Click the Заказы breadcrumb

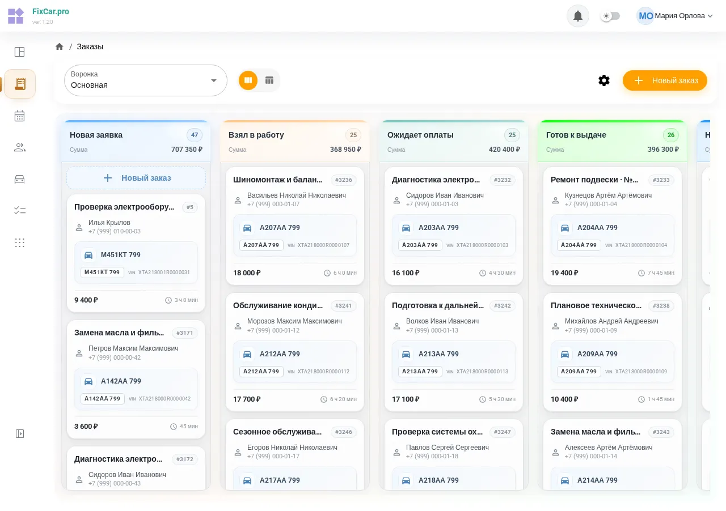(90, 46)
